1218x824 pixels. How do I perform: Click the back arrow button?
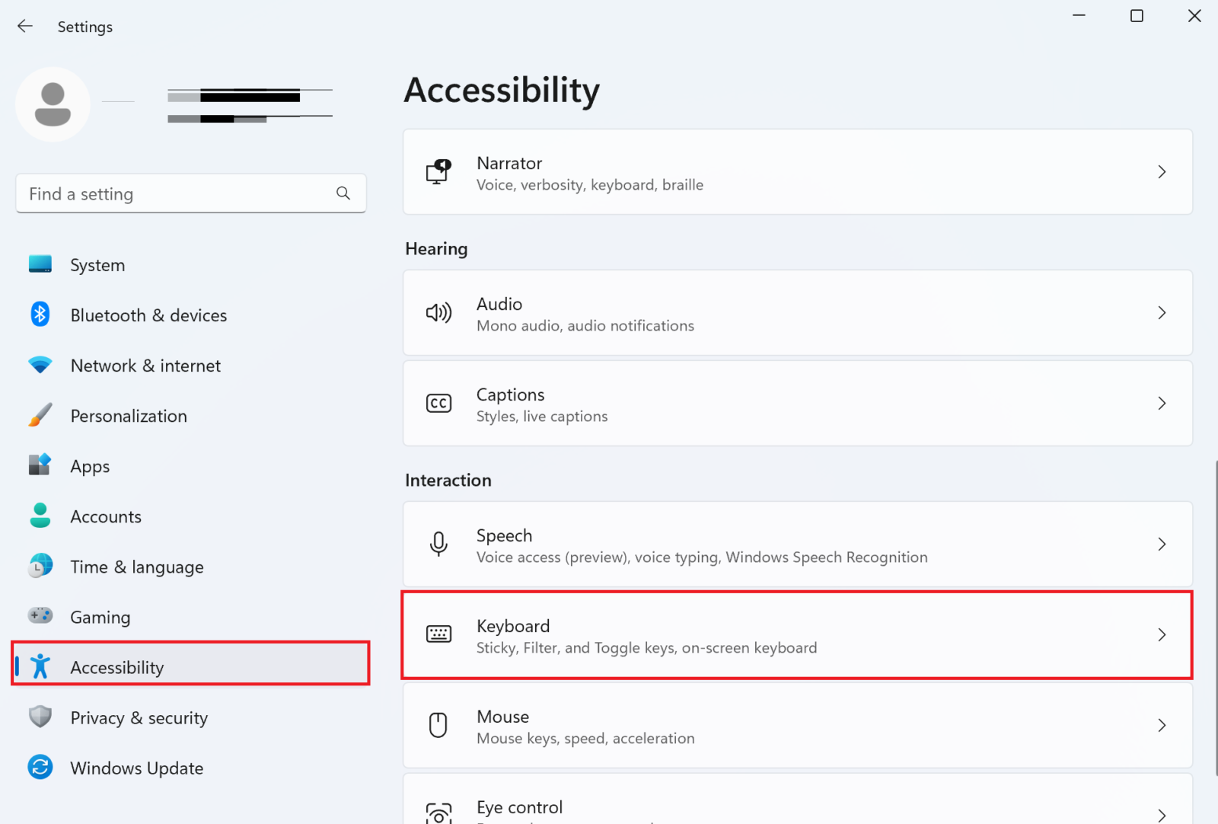(25, 25)
